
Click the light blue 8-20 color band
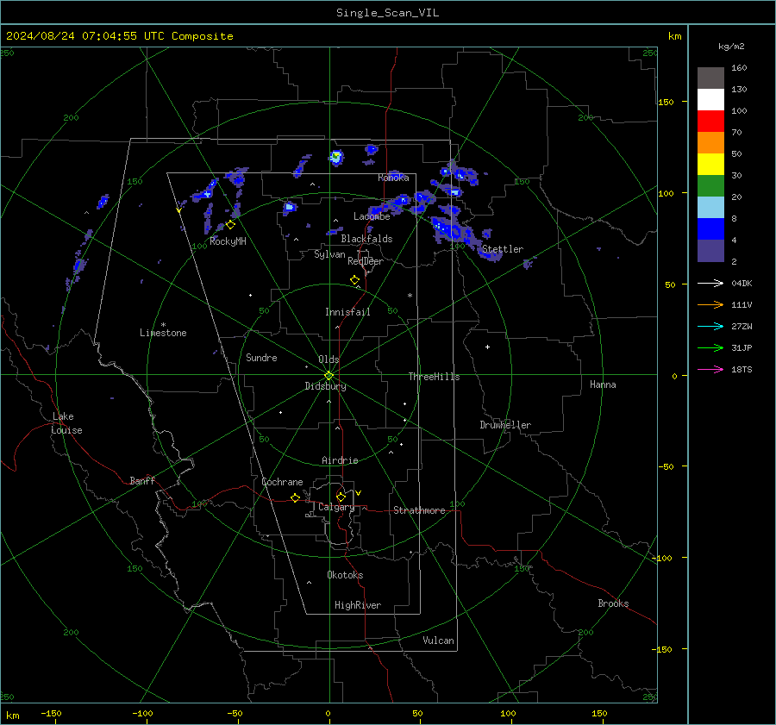click(x=710, y=208)
